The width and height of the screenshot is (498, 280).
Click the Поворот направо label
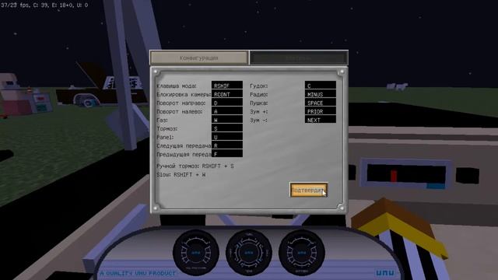(x=181, y=103)
